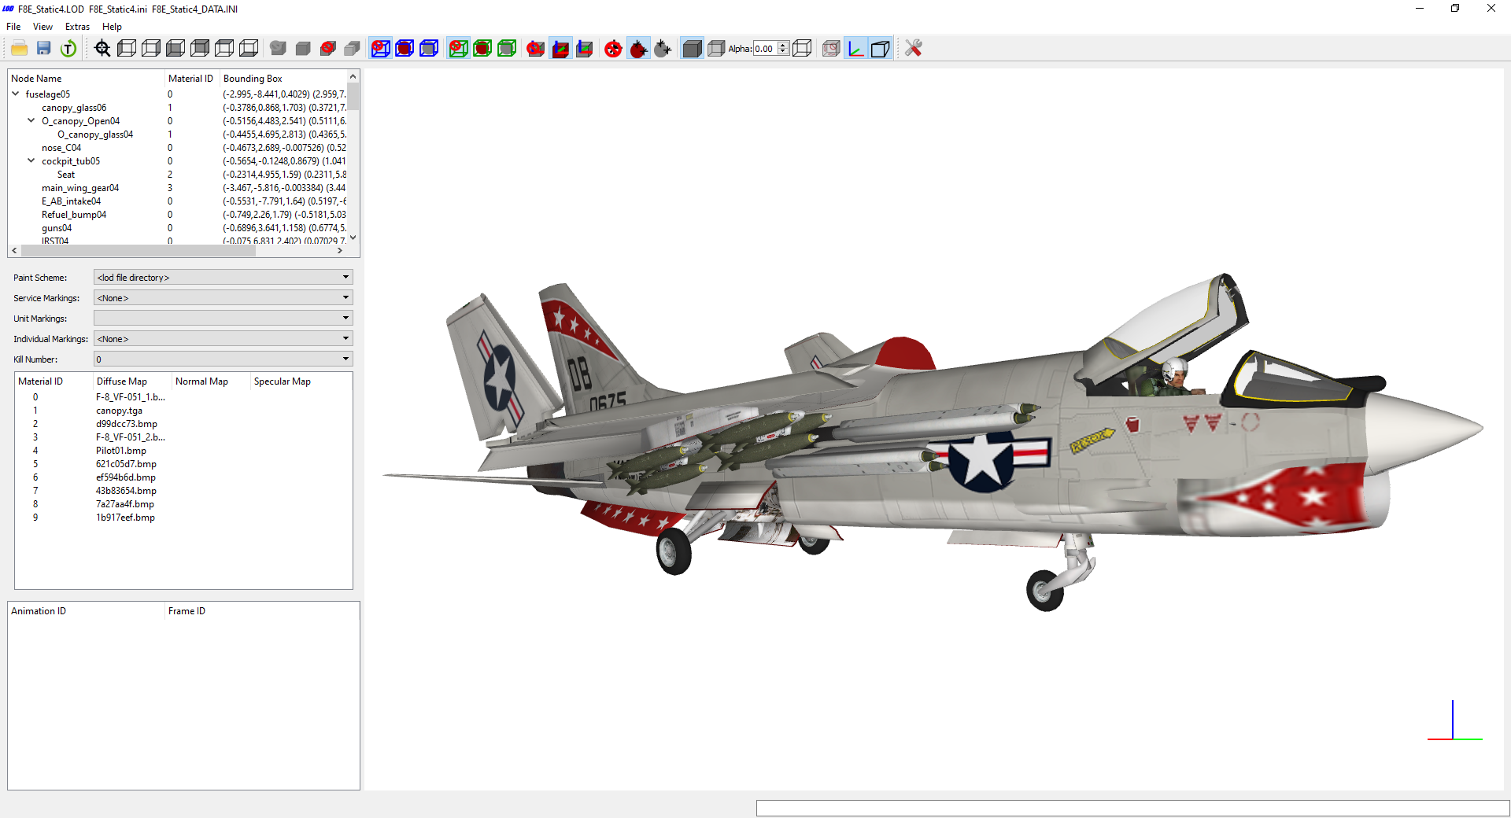The height and width of the screenshot is (818, 1511).
Task: Click the transparent gray cube icon
Action: [x=716, y=49]
